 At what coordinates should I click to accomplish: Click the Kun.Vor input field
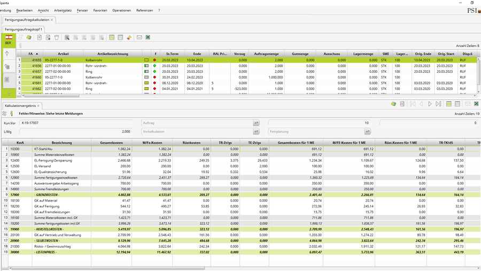coord(75,123)
